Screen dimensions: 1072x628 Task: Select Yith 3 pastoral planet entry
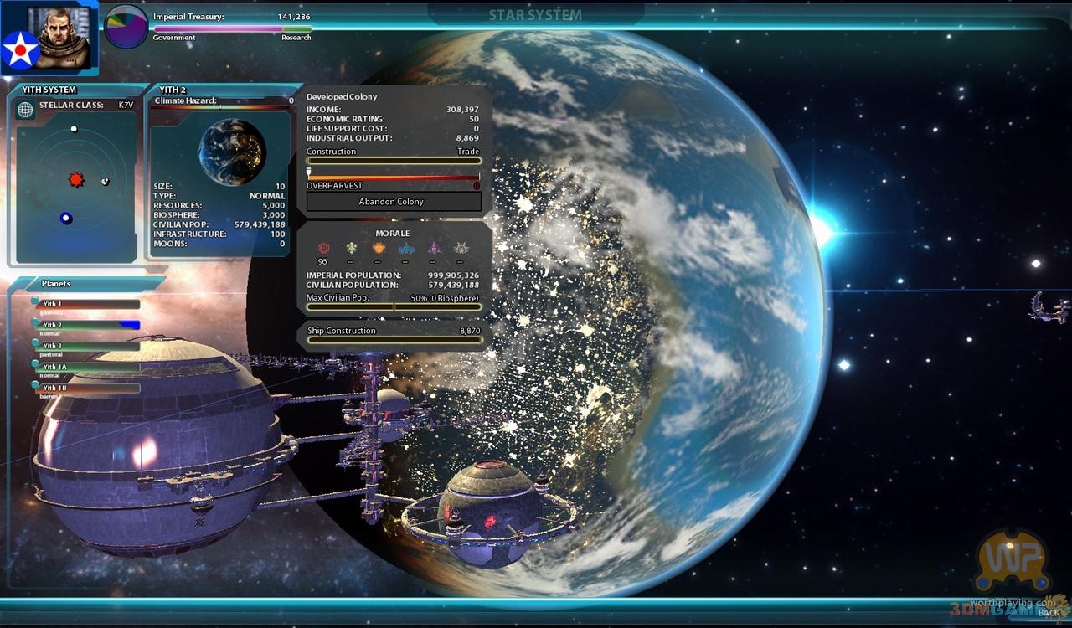86,346
